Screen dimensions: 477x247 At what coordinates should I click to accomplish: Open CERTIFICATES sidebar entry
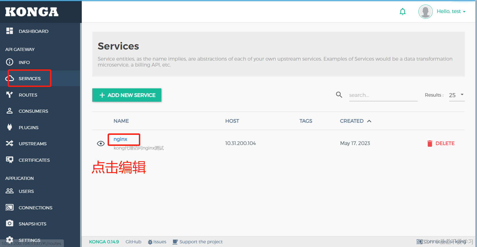tap(34, 160)
